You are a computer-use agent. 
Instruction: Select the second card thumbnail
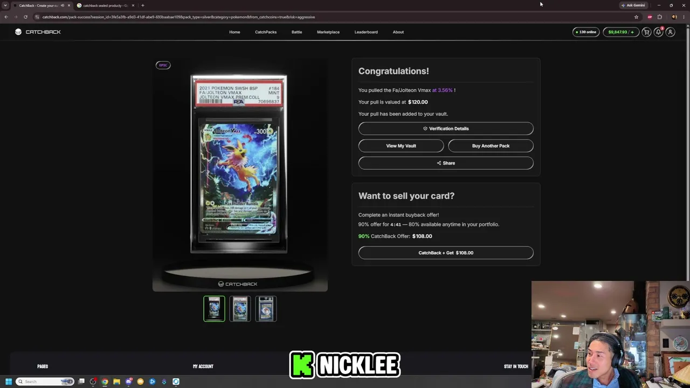(240, 309)
